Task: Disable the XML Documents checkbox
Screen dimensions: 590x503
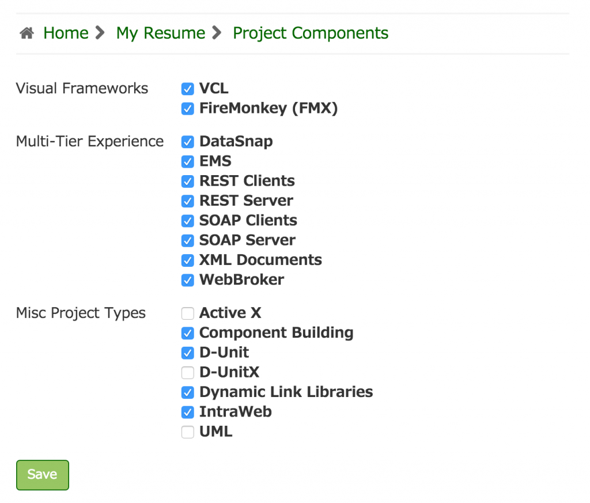Action: [187, 260]
